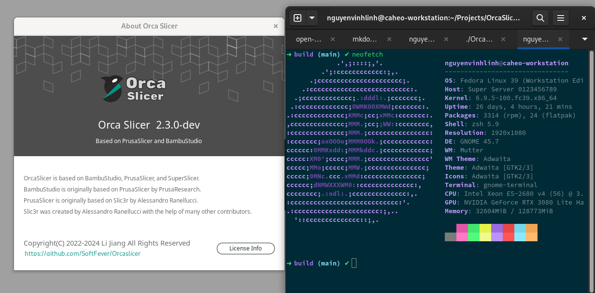Close the open-... terminal tab
The image size is (595, 293).
pyautogui.click(x=332, y=39)
